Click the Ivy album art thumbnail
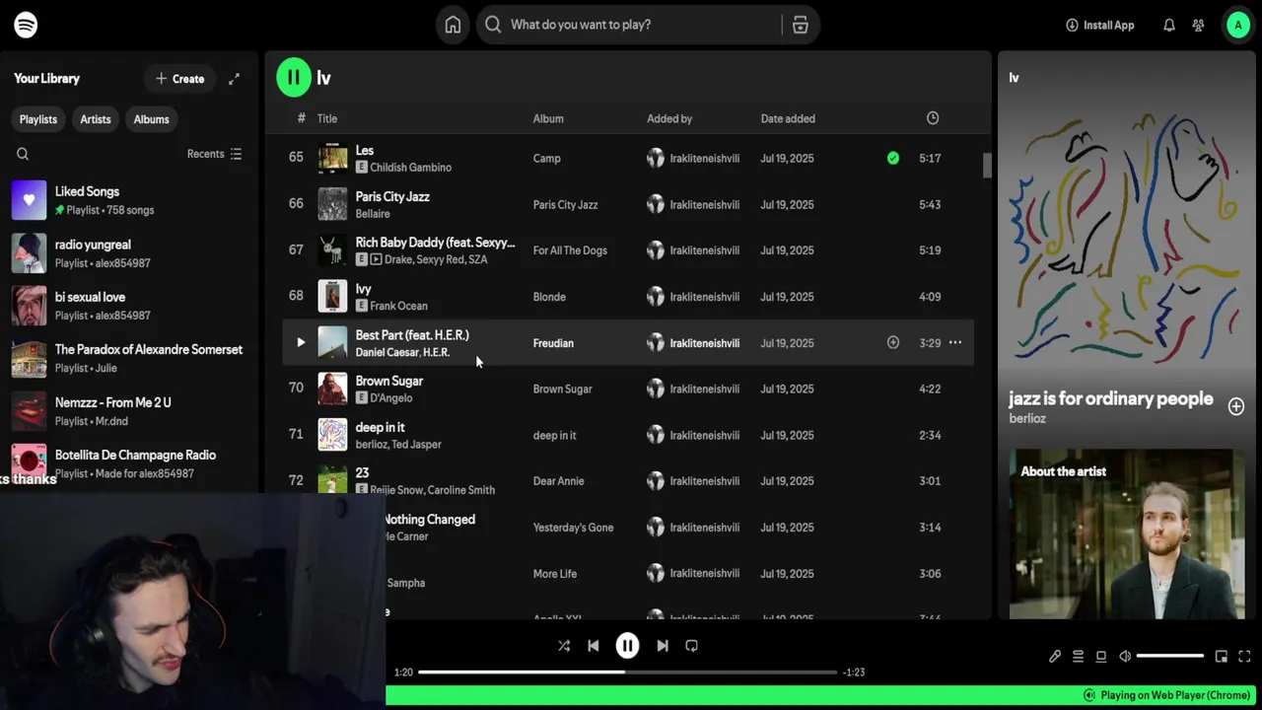The image size is (1262, 710). [x=332, y=296]
